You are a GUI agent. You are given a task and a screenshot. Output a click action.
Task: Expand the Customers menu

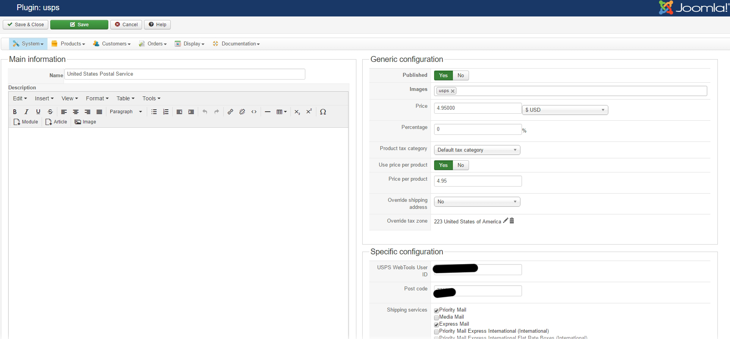112,44
